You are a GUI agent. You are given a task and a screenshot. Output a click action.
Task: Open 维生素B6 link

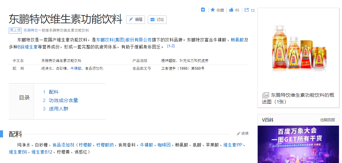[x=18, y=152]
